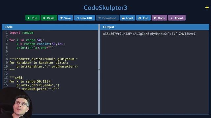The height and width of the screenshot is (118, 211).
Task: Run the code with the Run button
Action: pos(32,18)
